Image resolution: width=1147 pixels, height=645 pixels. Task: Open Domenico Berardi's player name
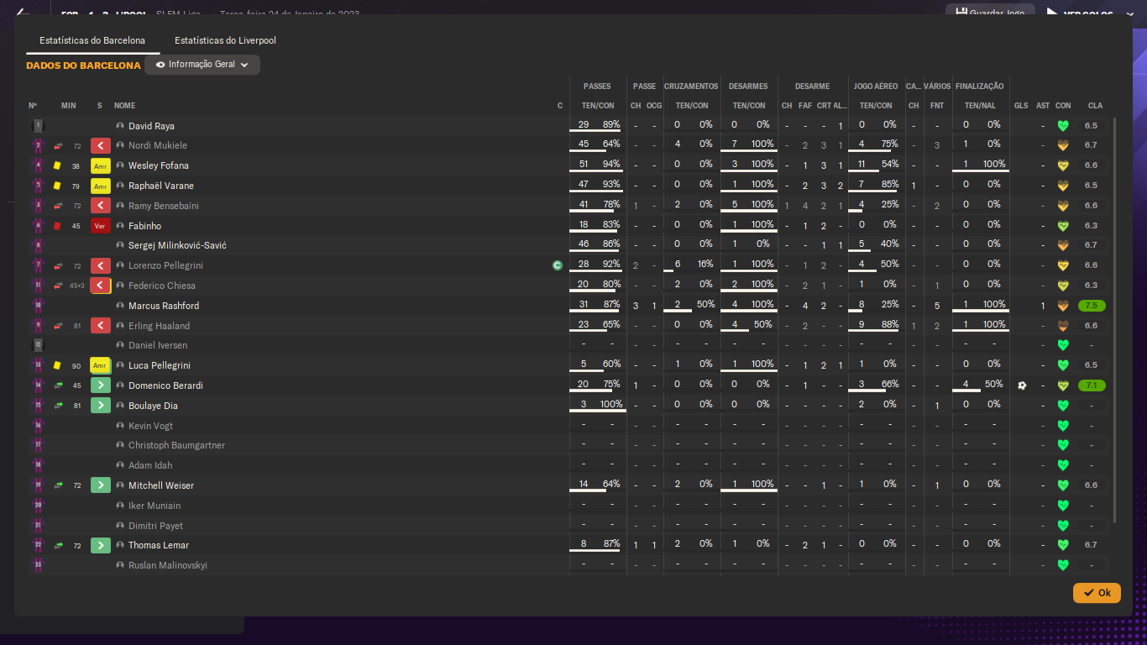[x=165, y=385]
